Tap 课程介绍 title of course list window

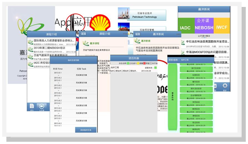[x=51, y=34]
